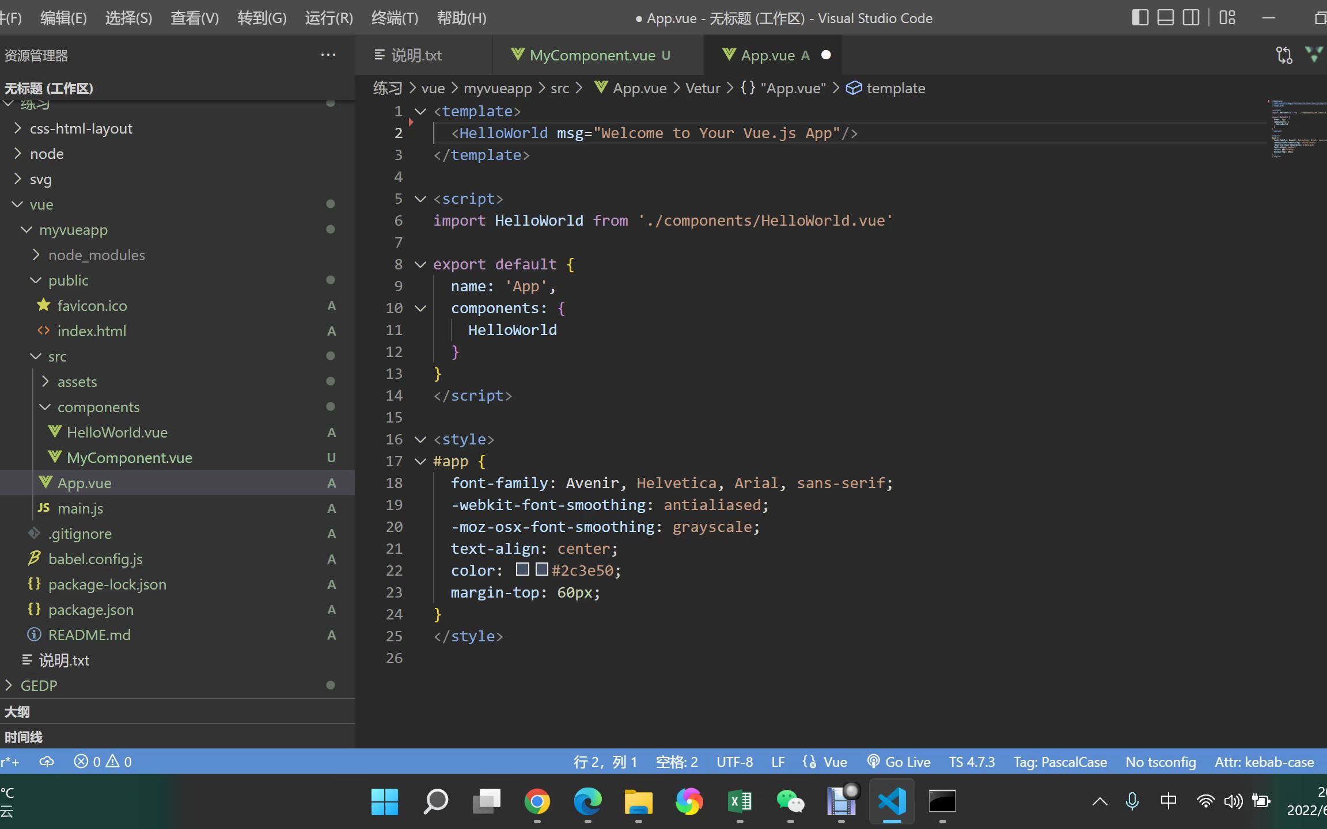Toggle the style section collapse at line 16
The width and height of the screenshot is (1327, 829).
tap(420, 438)
